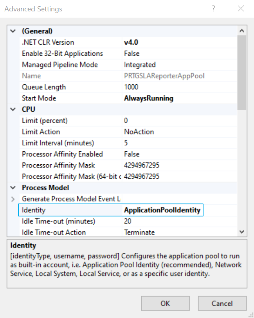Click the Limit (percent) value 0
The height and width of the screenshot is (318, 254).
click(126, 121)
